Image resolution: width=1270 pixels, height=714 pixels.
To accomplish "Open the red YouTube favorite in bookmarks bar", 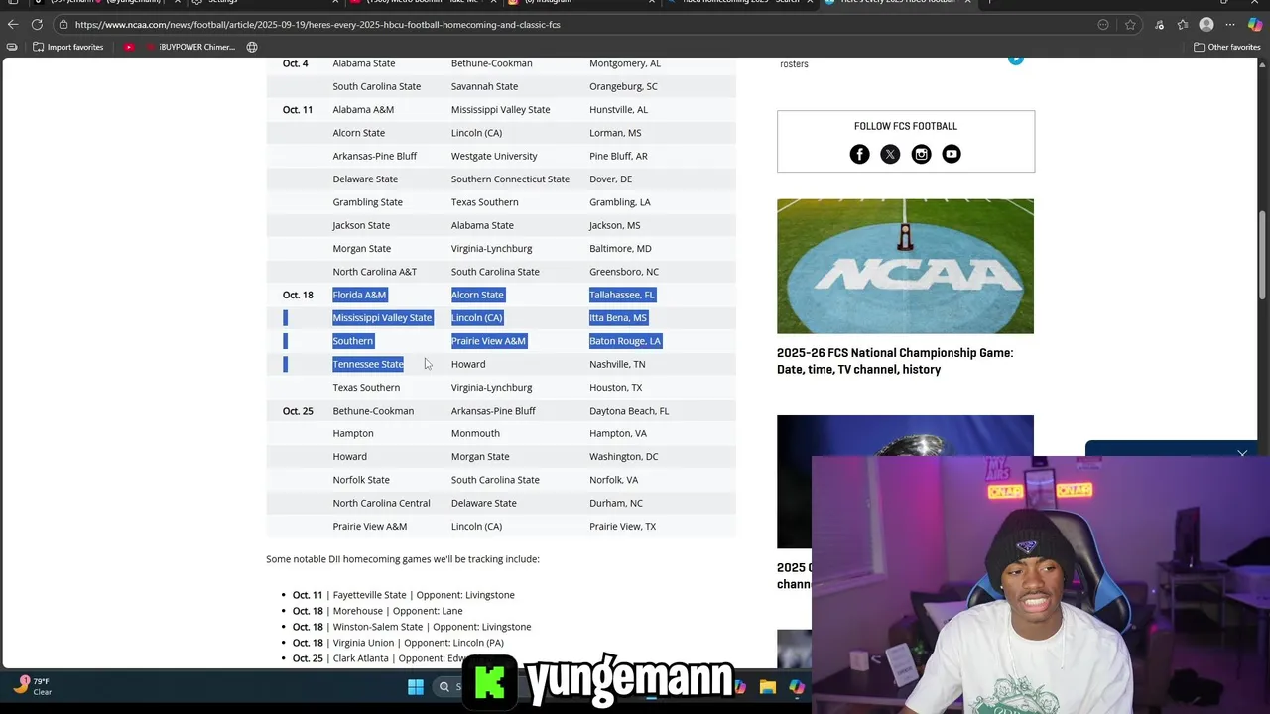I will point(129,47).
